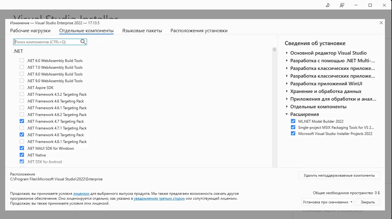Click the Расположение label
This screenshot has height=219, width=392.
pos(23,174)
